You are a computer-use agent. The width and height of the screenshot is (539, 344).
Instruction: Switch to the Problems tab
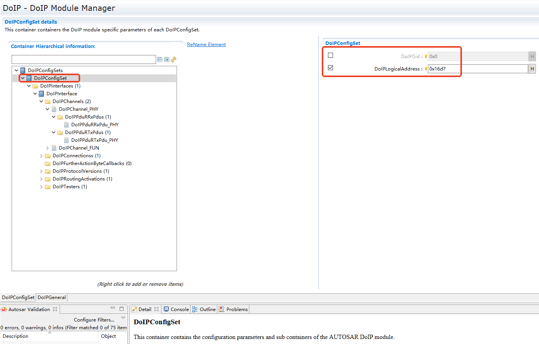point(233,309)
